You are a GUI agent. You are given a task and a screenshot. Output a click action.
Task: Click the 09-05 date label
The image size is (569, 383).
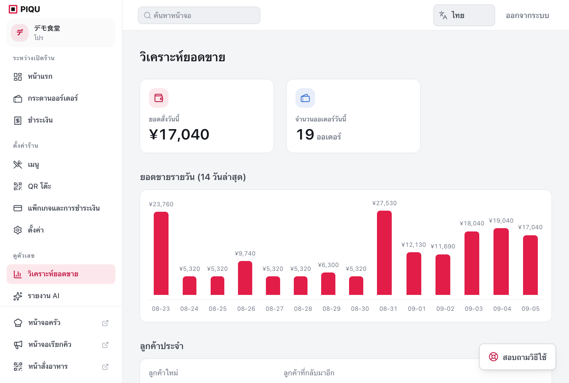pyautogui.click(x=531, y=309)
